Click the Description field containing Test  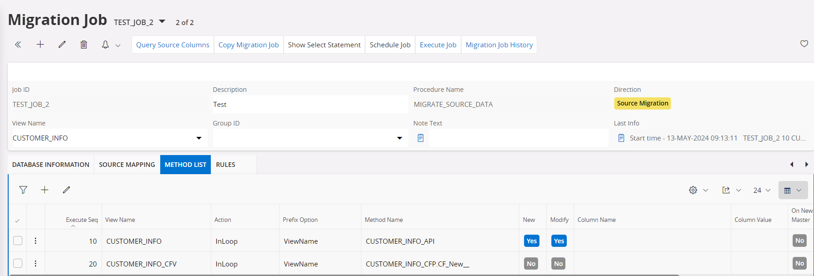point(310,105)
